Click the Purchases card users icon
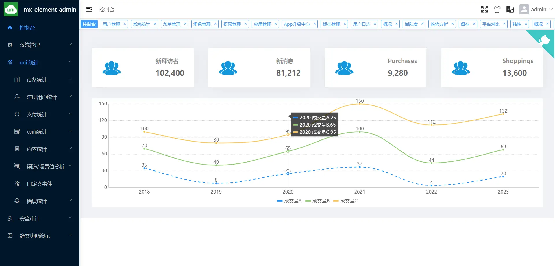The height and width of the screenshot is (266, 555). click(x=344, y=68)
